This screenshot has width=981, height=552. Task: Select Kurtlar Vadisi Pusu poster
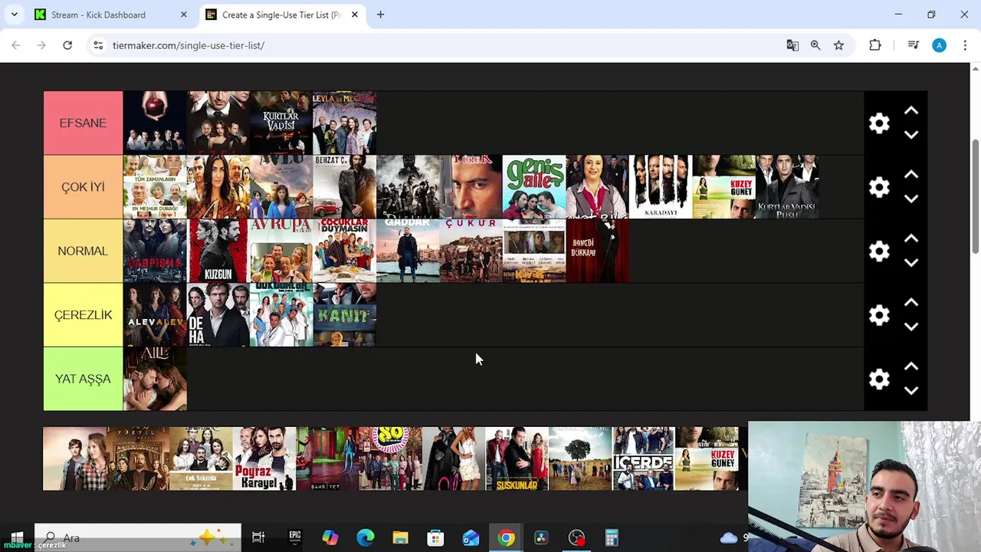pyautogui.click(x=787, y=187)
